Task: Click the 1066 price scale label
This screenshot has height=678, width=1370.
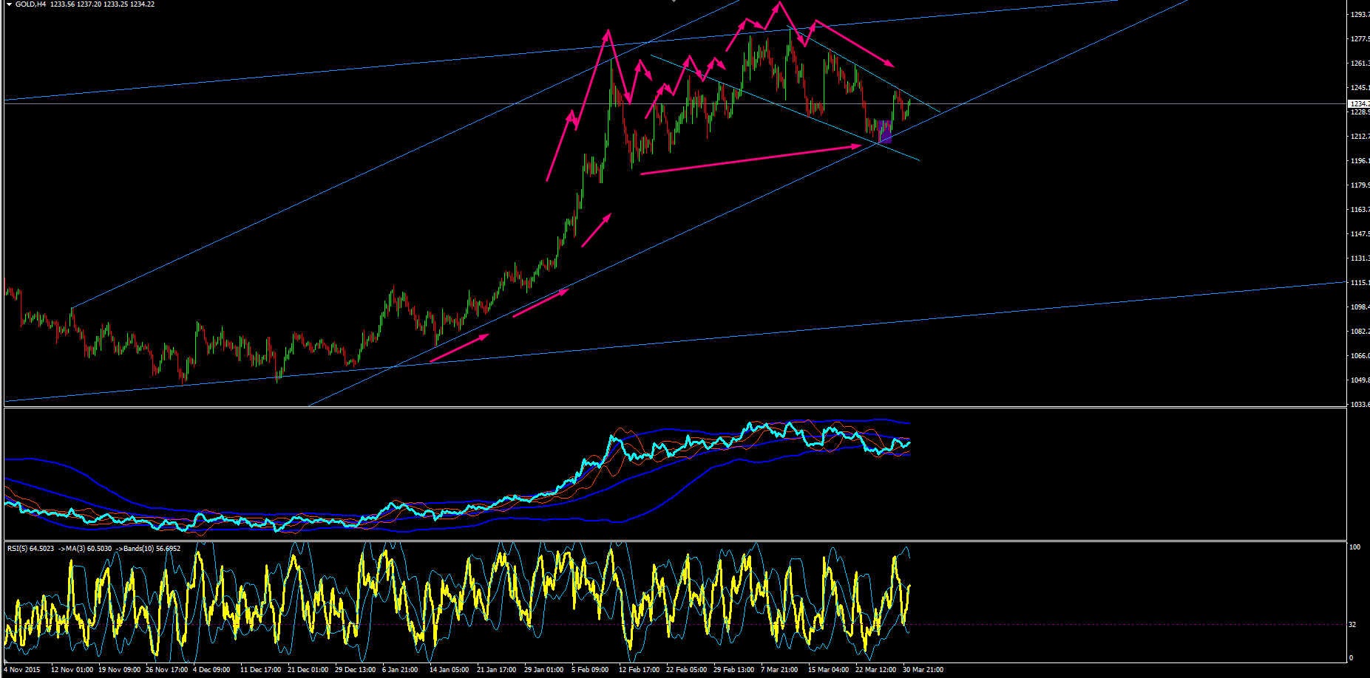Action: pos(1360,356)
